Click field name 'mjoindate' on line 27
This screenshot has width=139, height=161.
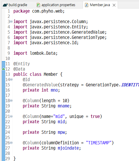click(68, 148)
